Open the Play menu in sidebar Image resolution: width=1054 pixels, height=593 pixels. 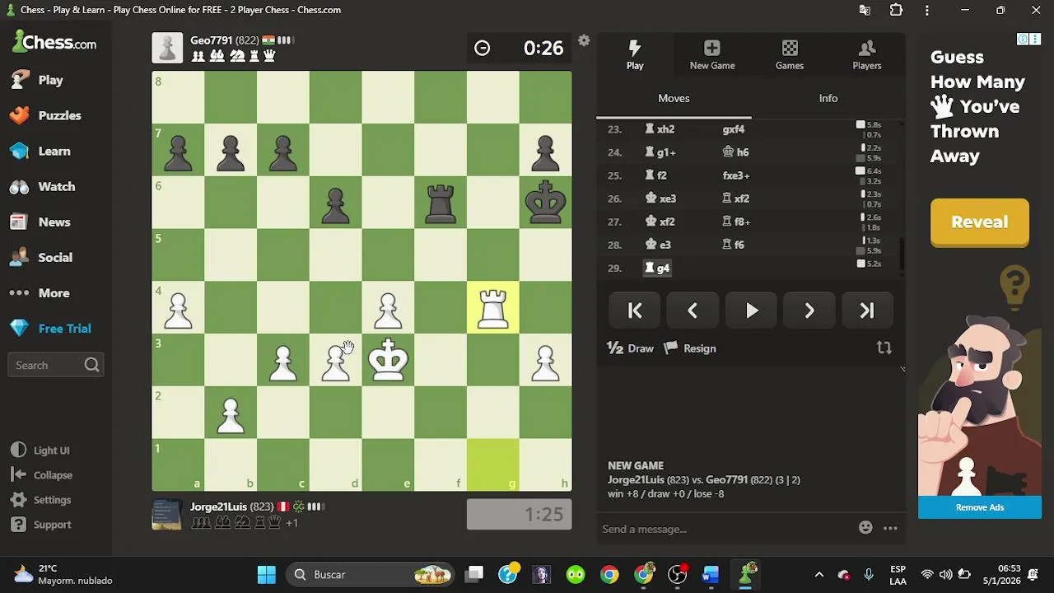(x=38, y=80)
